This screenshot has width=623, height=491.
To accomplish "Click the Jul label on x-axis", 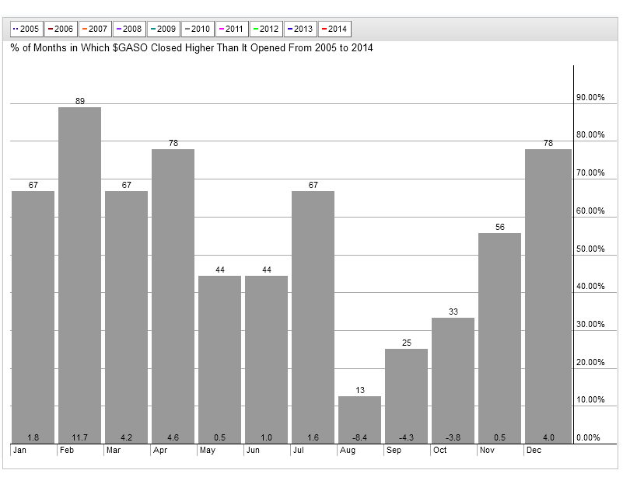I will pos(299,450).
